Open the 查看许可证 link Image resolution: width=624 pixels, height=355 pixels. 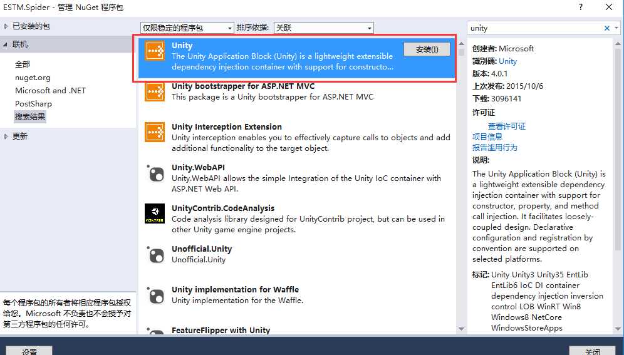(507, 126)
